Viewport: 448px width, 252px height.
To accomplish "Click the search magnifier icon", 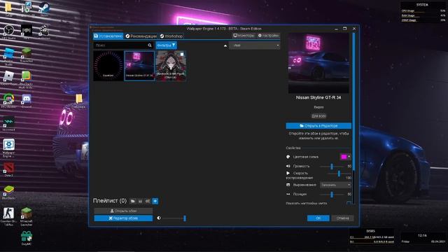I will [150, 45].
